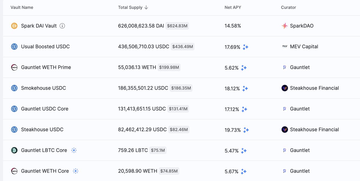Click the sparkle rewards icon beside 17.69%
This screenshot has width=360, height=181.
[246, 47]
